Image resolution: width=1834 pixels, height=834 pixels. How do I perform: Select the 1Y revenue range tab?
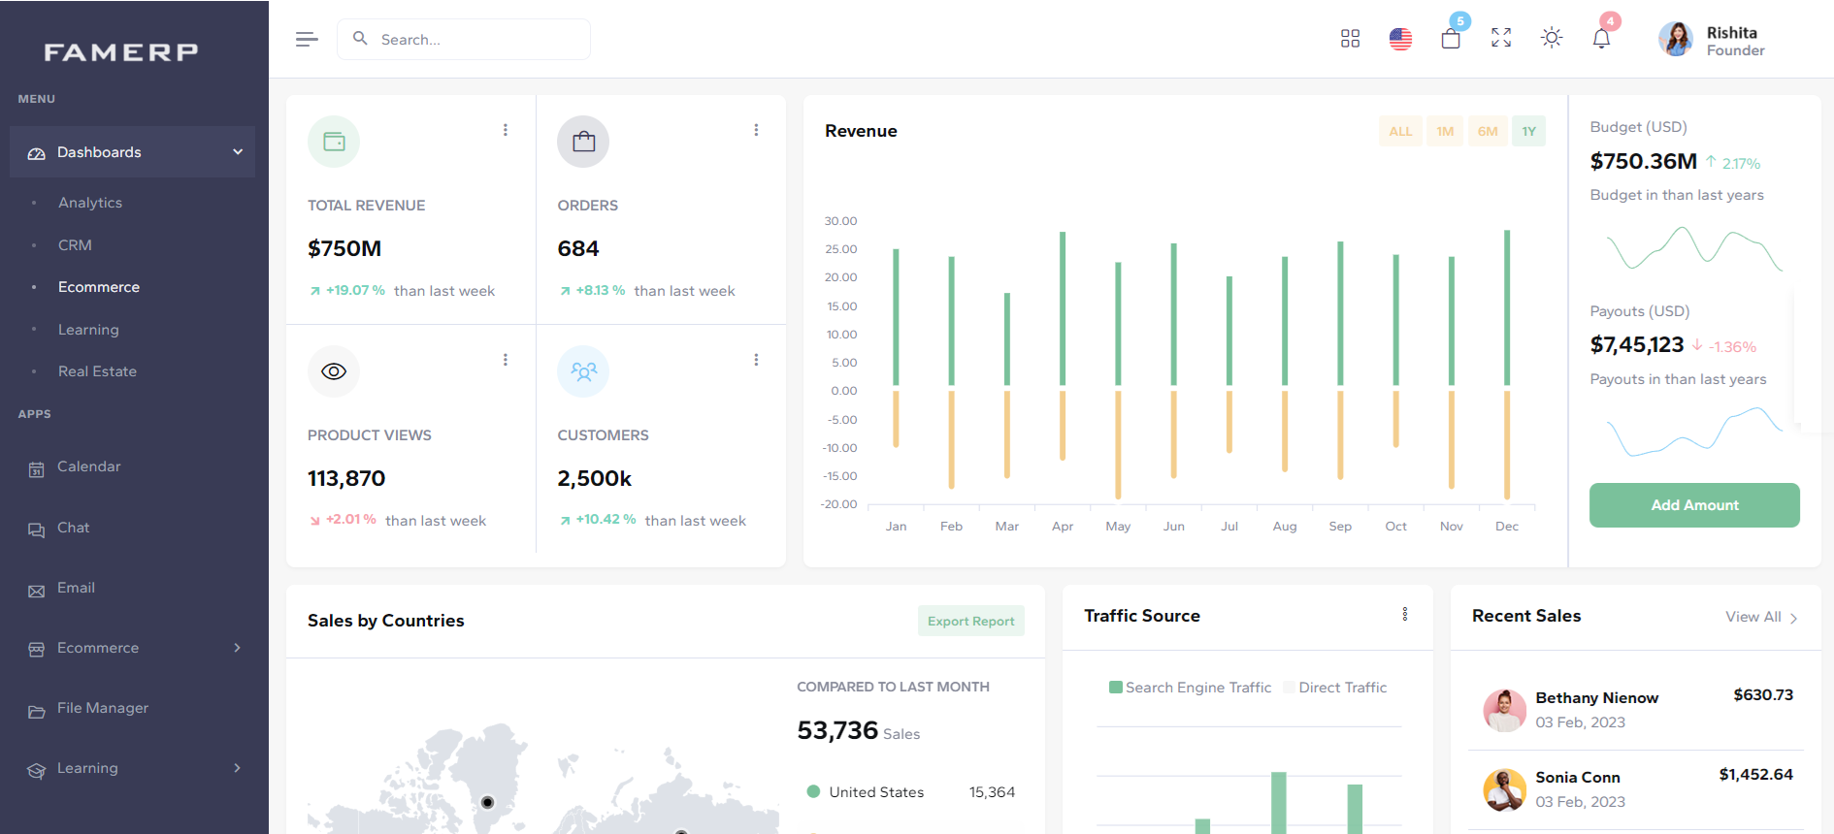coord(1528,131)
